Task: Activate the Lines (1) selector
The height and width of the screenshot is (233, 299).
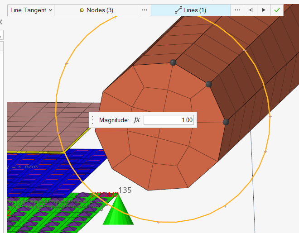Action: click(190, 10)
